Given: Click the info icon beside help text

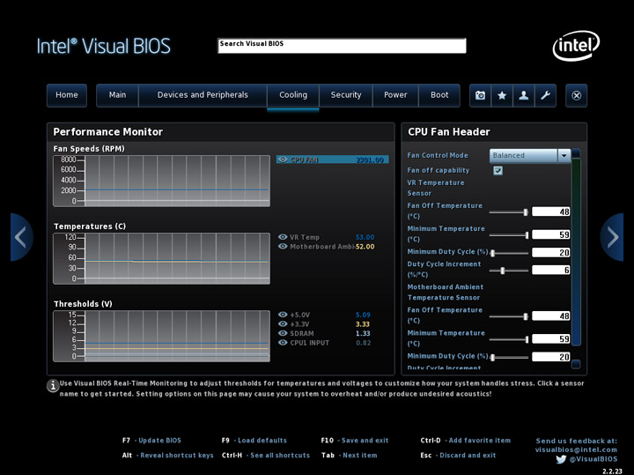Looking at the screenshot, I should point(53,386).
